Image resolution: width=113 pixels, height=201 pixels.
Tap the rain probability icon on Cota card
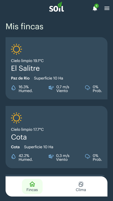tap(88, 157)
